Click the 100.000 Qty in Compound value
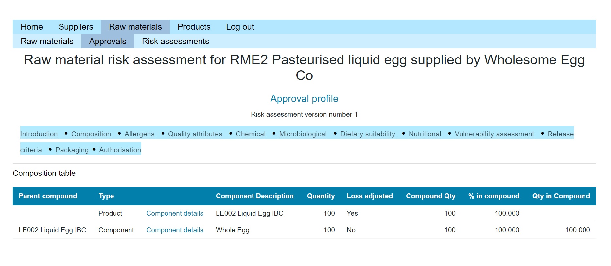 [578, 230]
